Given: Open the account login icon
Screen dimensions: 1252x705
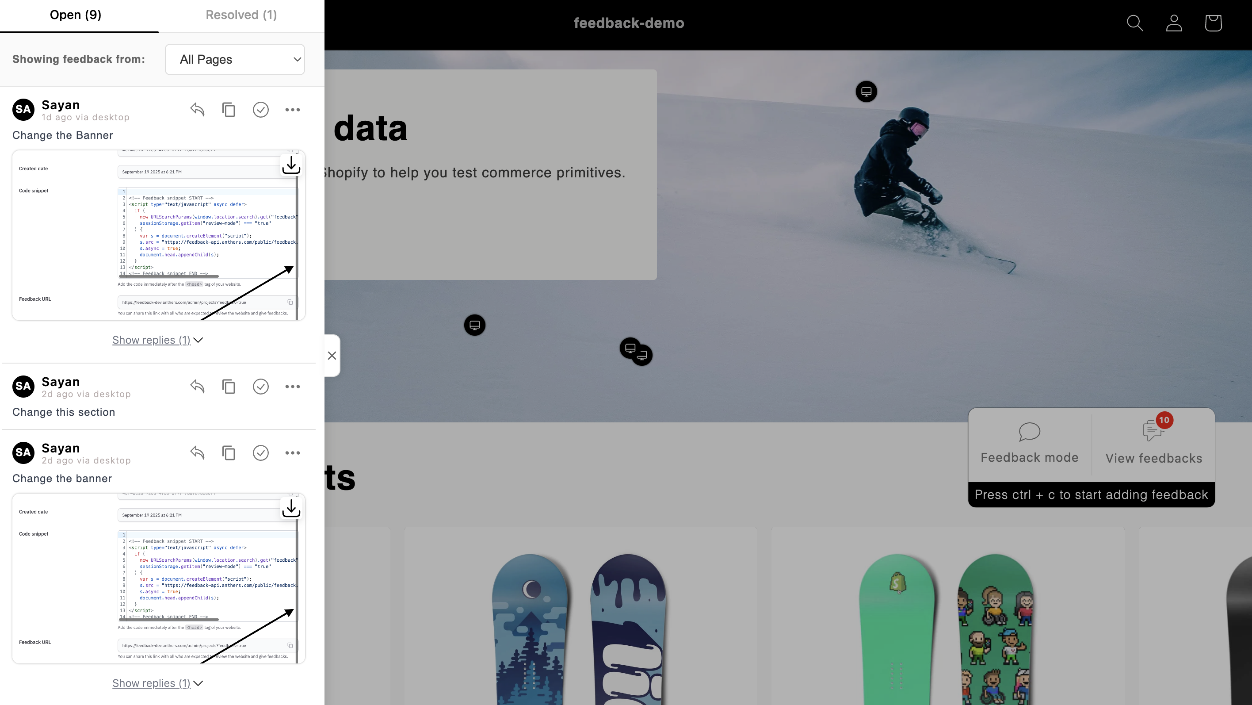Looking at the screenshot, I should point(1174,23).
